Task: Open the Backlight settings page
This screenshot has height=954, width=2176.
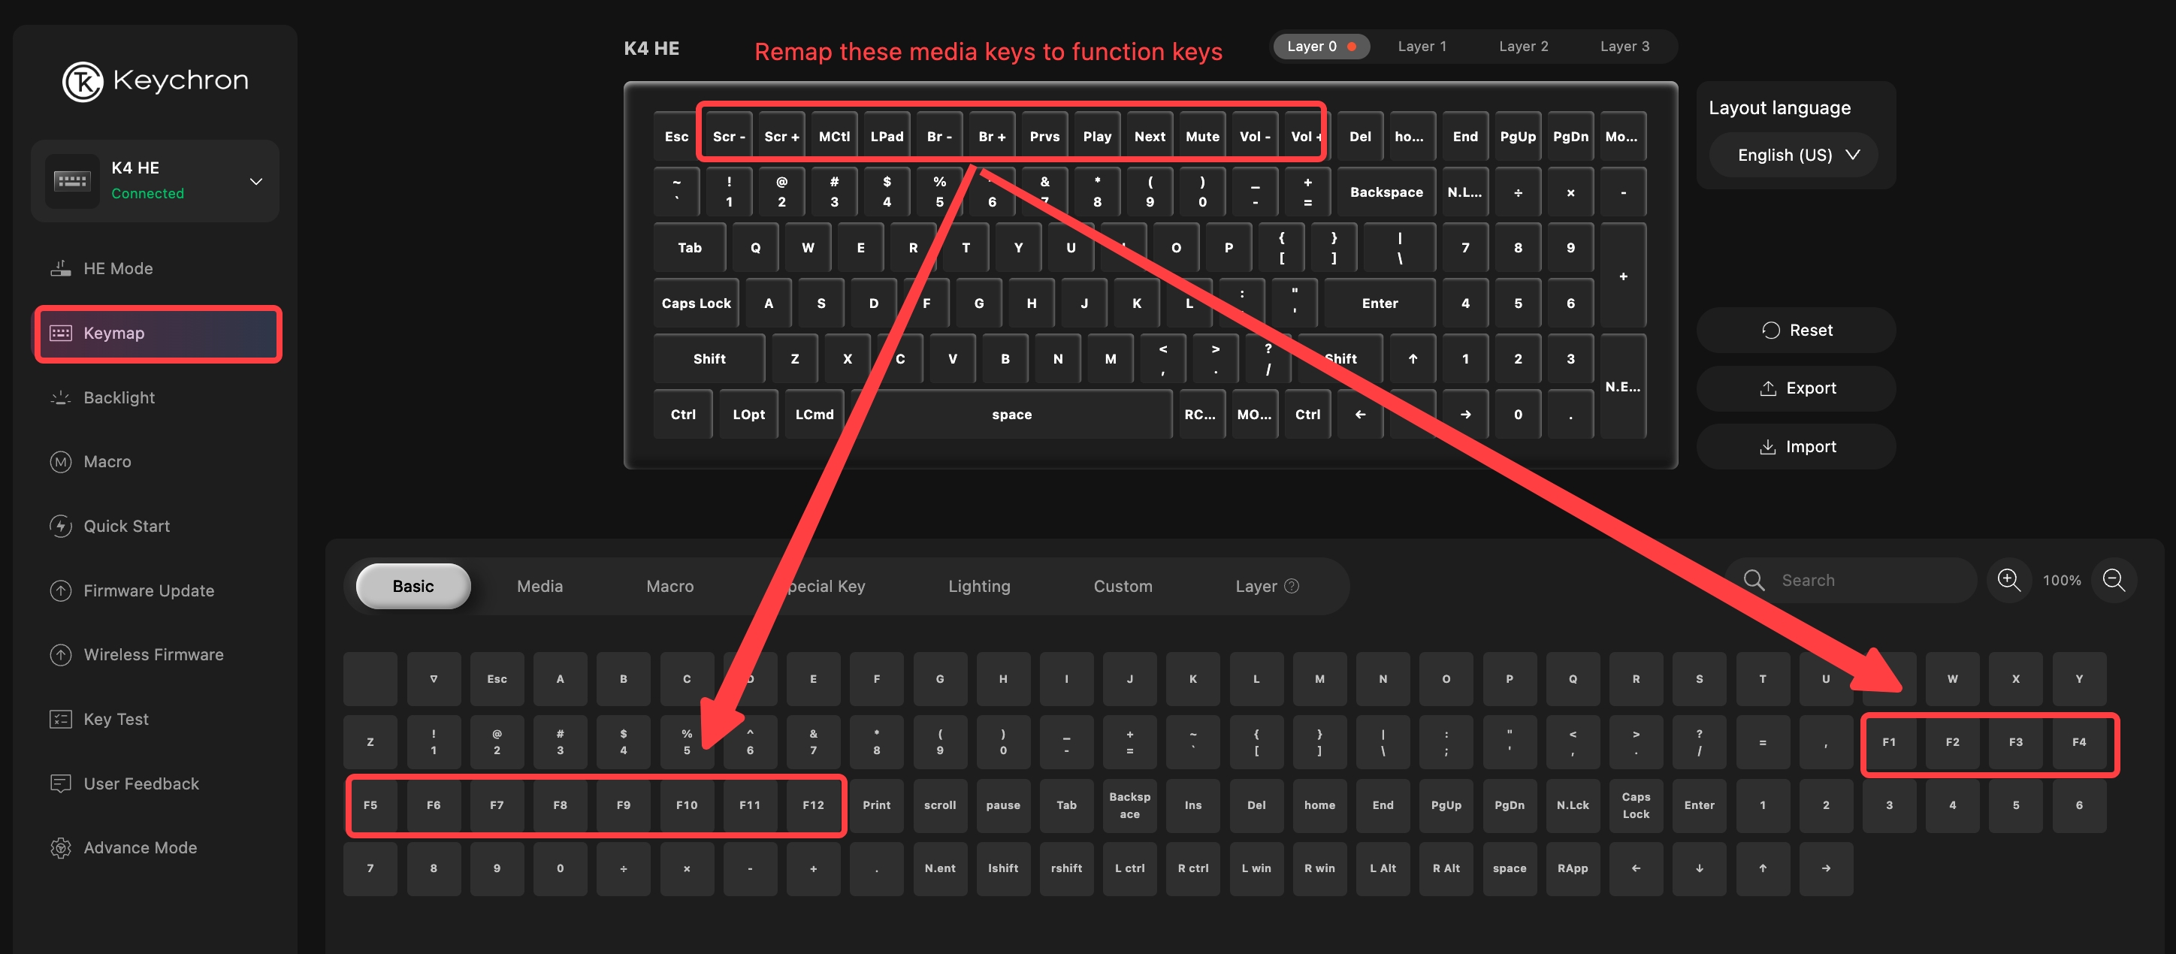Action: [x=119, y=397]
